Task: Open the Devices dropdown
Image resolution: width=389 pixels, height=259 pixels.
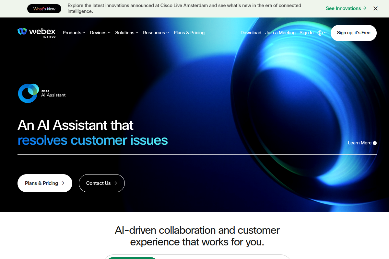Action: click(100, 33)
